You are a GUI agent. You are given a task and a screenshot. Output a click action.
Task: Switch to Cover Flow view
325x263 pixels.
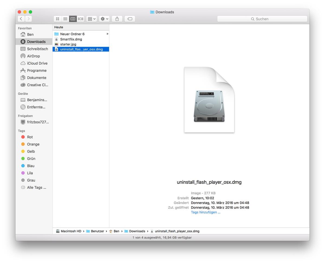pos(80,19)
